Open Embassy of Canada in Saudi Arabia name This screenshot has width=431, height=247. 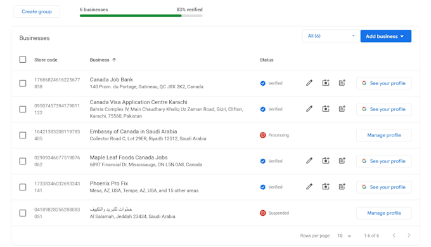(133, 131)
